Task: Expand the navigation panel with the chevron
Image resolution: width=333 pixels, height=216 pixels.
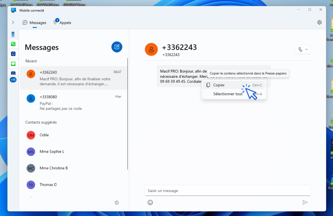Action: point(13,22)
